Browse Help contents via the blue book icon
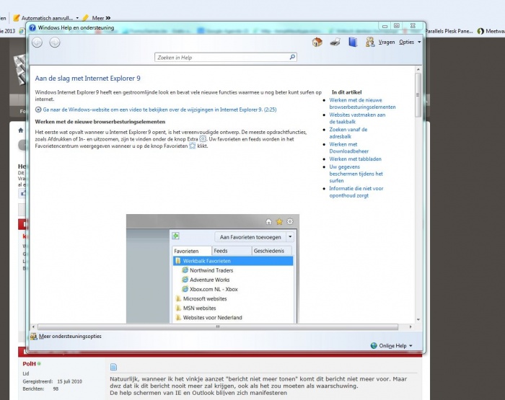The width and height of the screenshot is (505, 400). point(353,42)
